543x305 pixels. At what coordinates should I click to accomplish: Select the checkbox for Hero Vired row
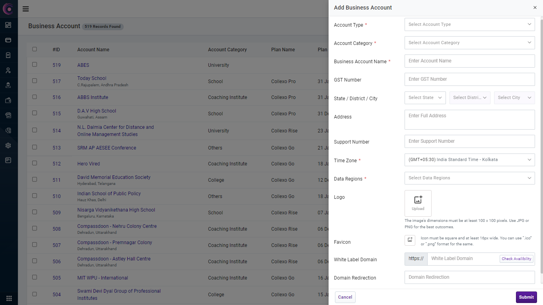[x=35, y=163]
